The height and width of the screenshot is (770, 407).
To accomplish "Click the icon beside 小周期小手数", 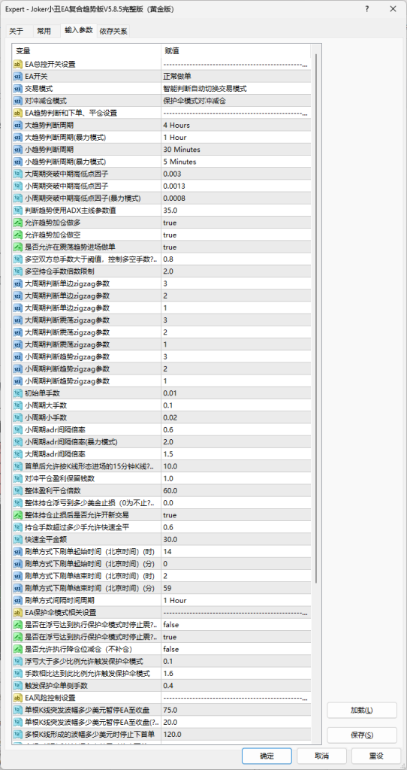I will [18, 417].
